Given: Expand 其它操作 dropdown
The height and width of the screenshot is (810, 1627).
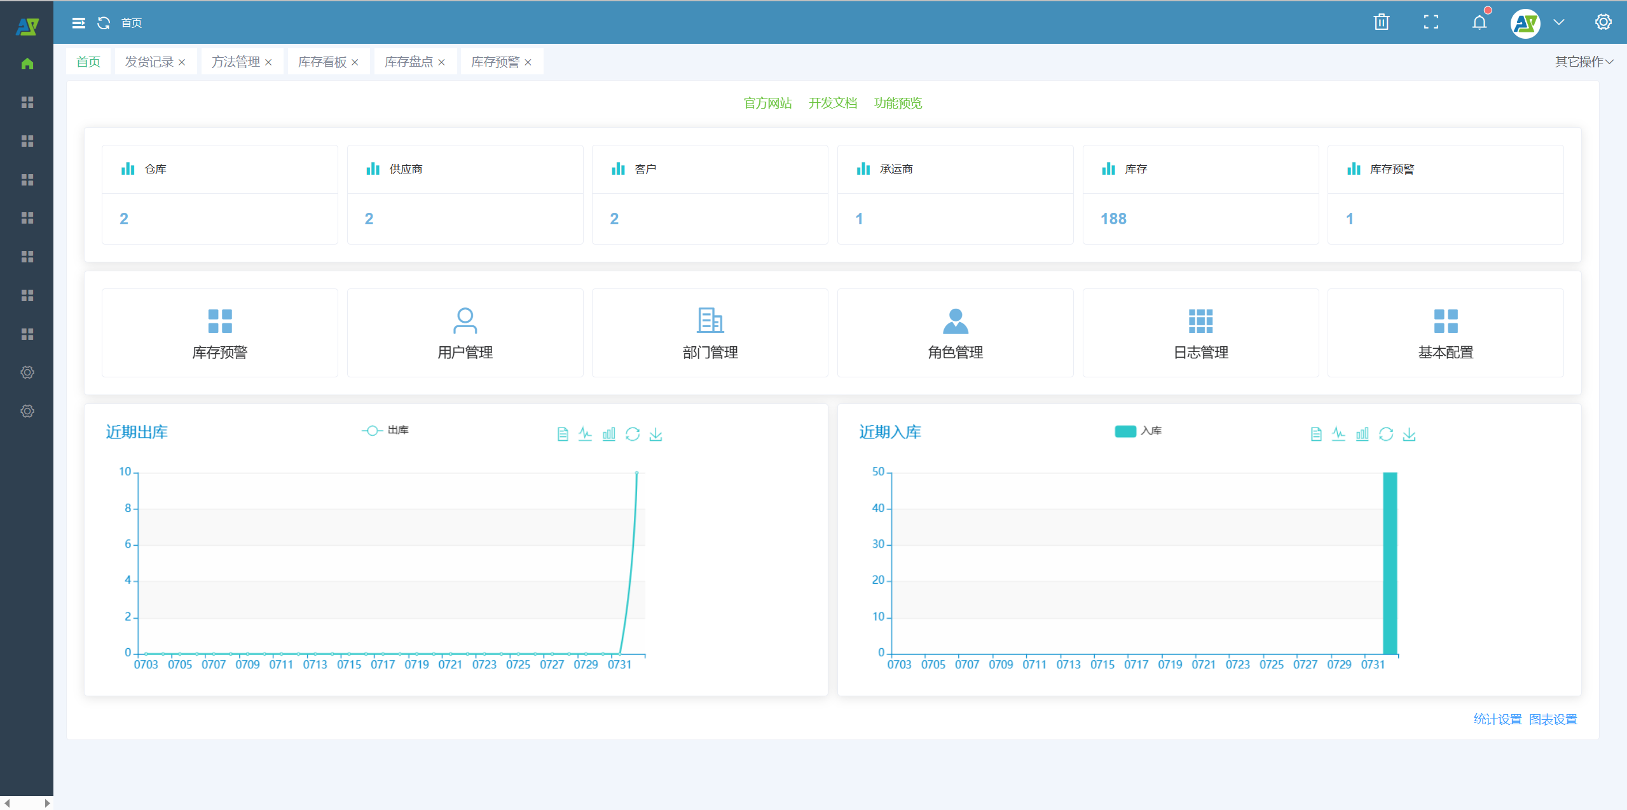Looking at the screenshot, I should [x=1584, y=62].
